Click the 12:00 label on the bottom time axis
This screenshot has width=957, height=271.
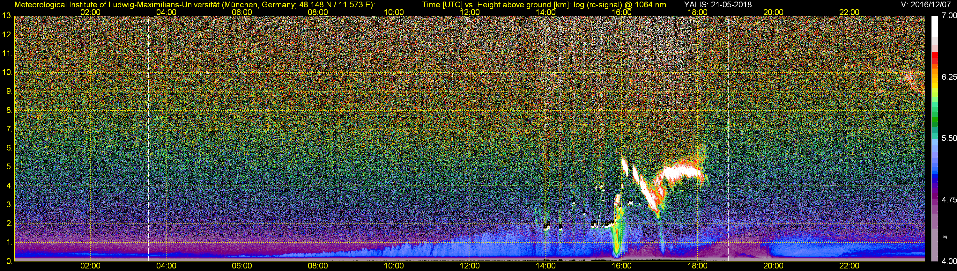click(x=470, y=266)
